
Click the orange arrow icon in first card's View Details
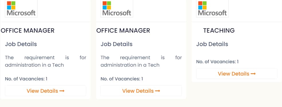pyautogui.click(x=62, y=91)
